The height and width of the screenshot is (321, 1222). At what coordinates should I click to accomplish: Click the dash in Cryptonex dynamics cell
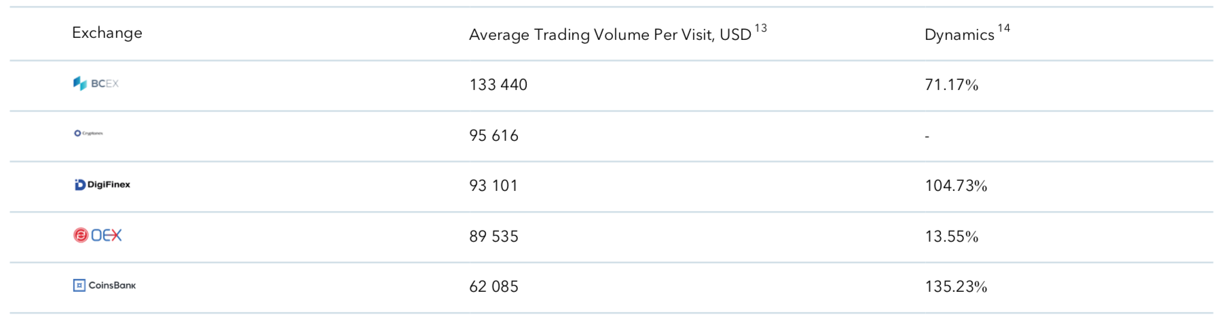tap(927, 136)
